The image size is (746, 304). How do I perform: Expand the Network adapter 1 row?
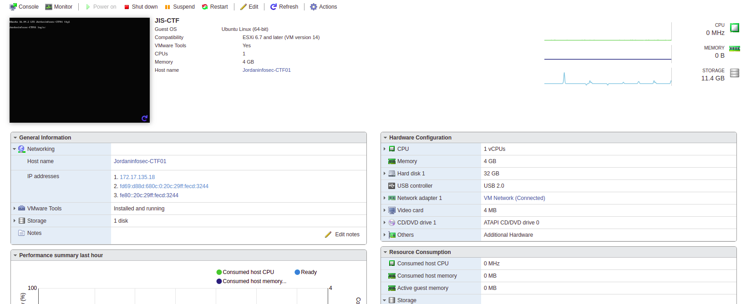385,198
